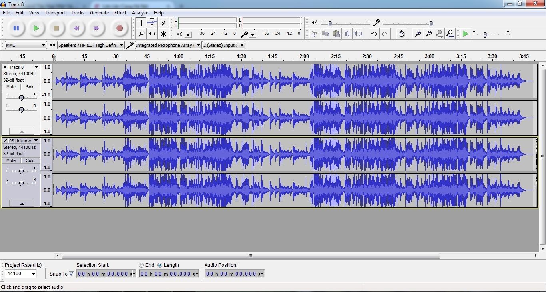Click the Redo arrow icon
The width and height of the screenshot is (546, 292).
[x=385, y=34]
